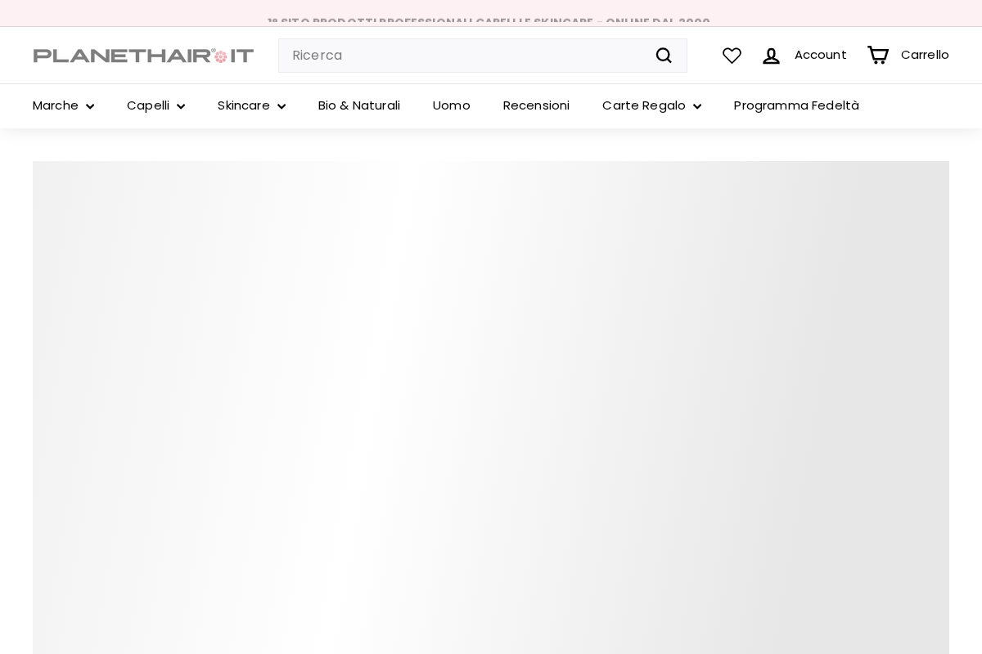Select the Uomo menu item
Image resolution: width=982 pixels, height=654 pixels.
451,105
